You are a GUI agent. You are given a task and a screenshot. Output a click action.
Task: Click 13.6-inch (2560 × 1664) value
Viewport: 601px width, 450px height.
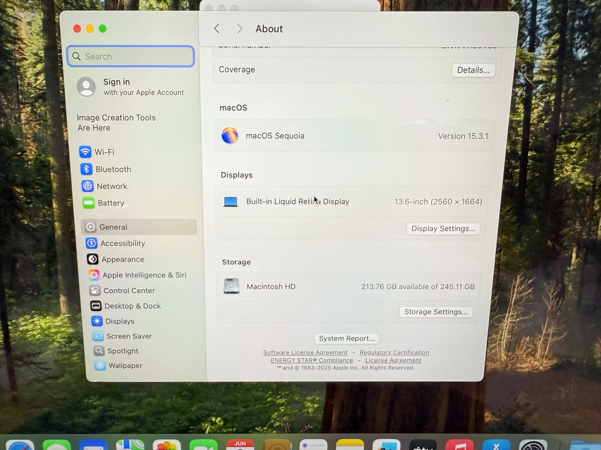click(438, 202)
